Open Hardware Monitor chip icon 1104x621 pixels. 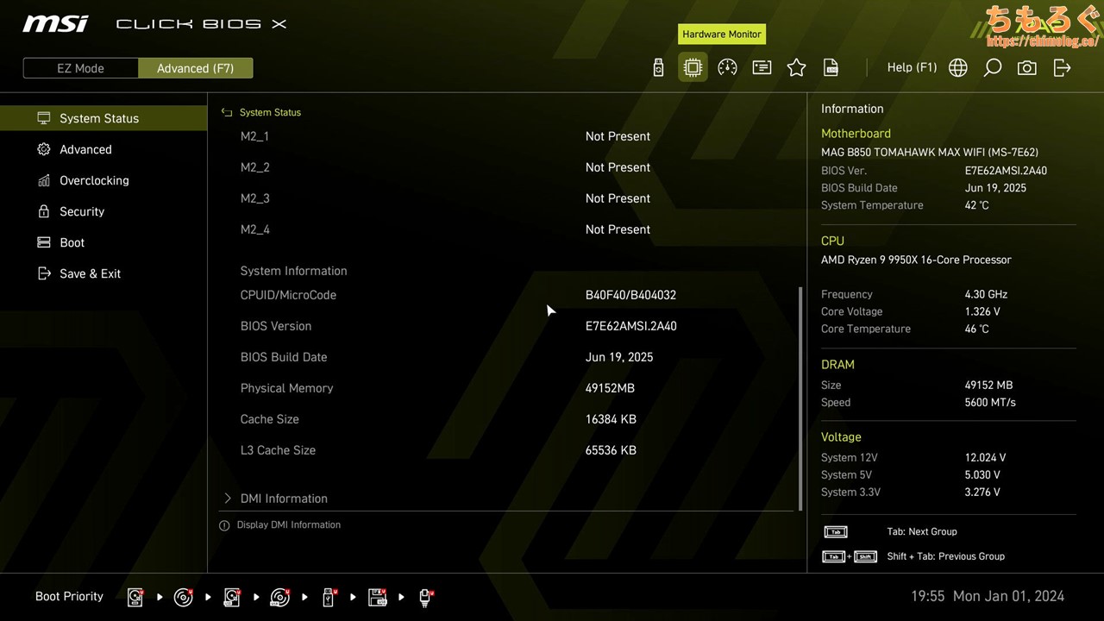pyautogui.click(x=693, y=67)
